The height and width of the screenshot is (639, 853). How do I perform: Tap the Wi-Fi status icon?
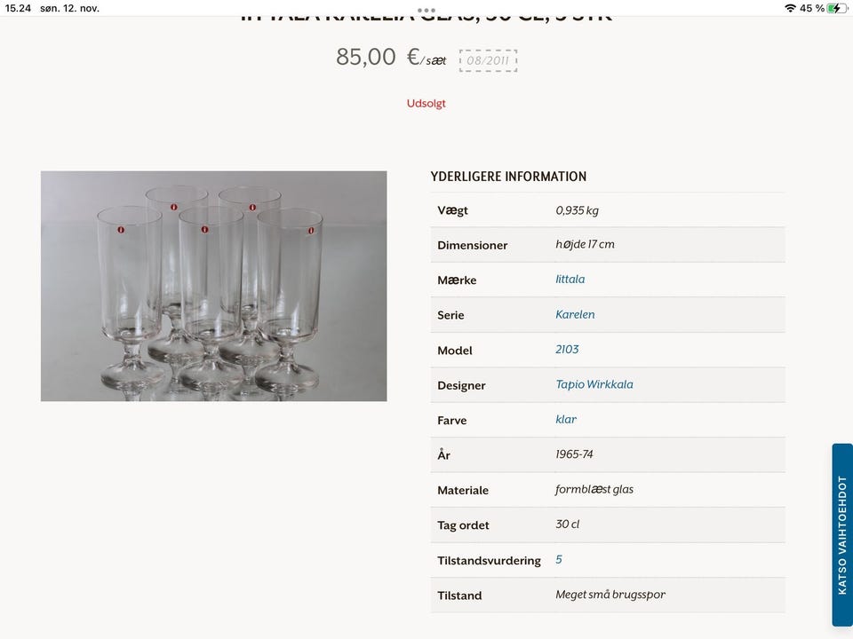790,8
